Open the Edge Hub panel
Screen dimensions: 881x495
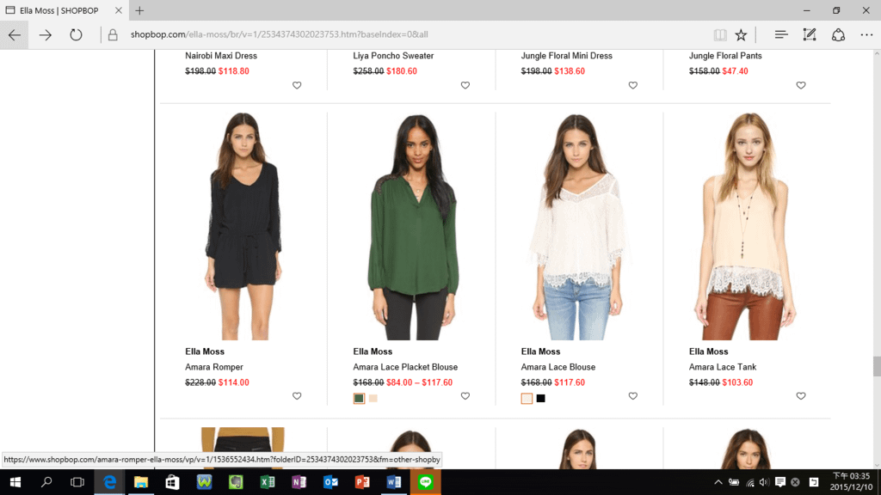pos(781,34)
